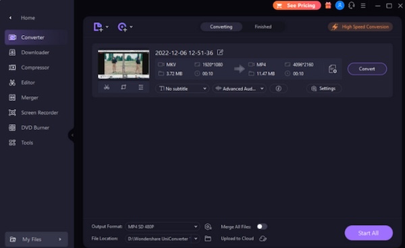Switch to the Finished tab

click(x=263, y=27)
